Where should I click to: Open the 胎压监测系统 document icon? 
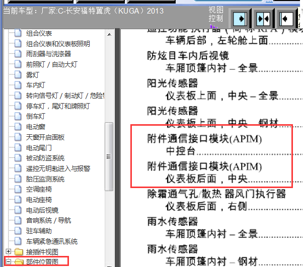pos(18,179)
